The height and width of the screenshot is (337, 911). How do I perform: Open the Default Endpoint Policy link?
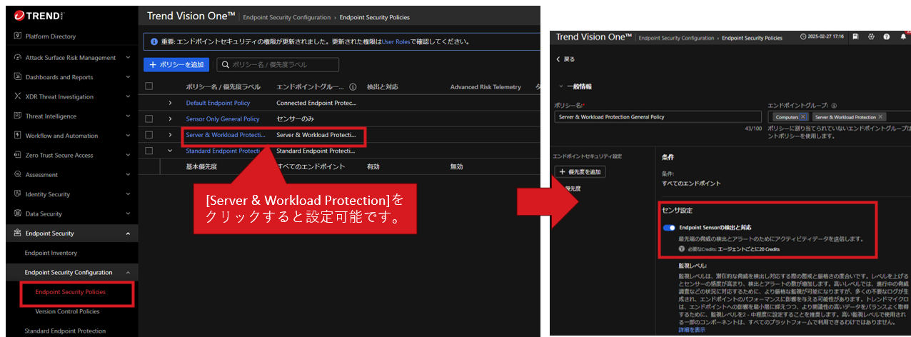(x=218, y=103)
